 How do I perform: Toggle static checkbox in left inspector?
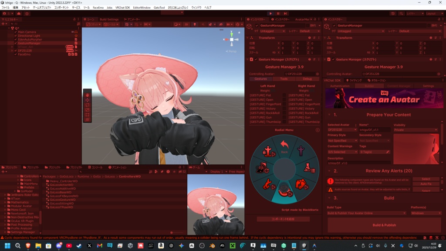[307, 26]
